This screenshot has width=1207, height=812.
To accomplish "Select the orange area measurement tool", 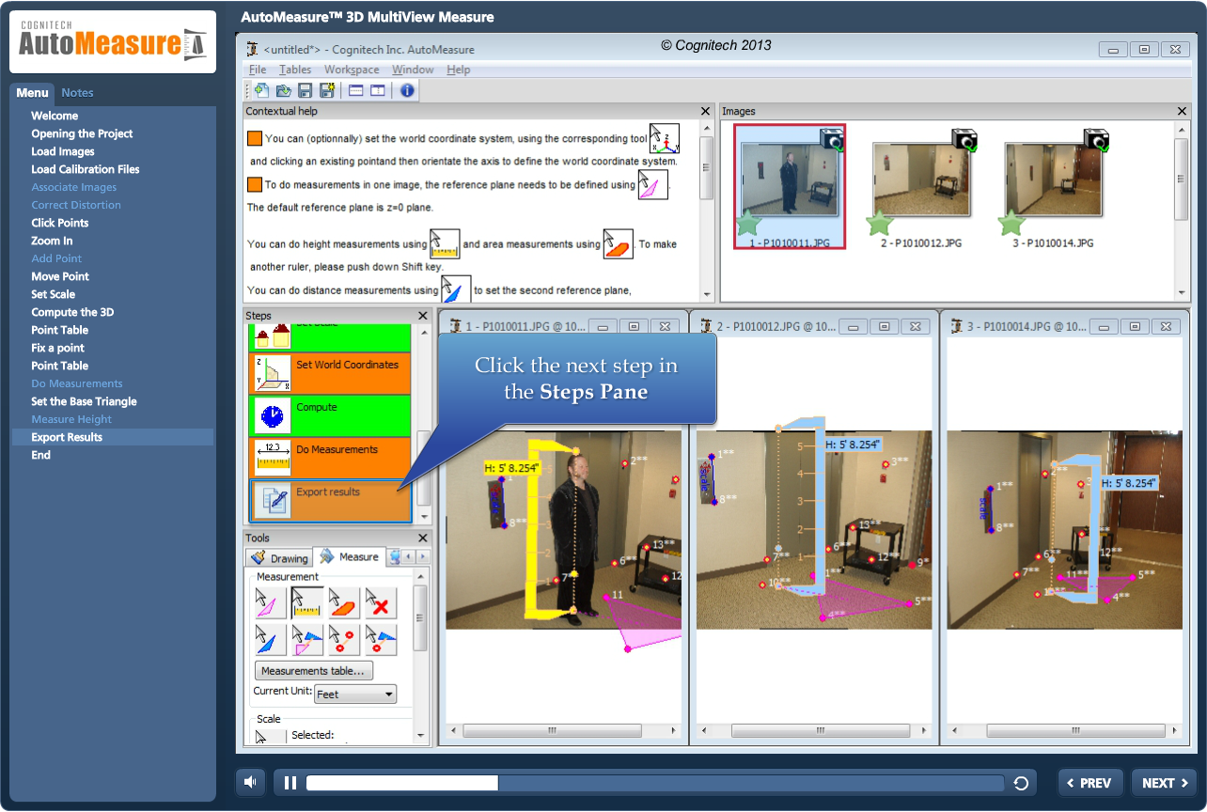I will (344, 602).
